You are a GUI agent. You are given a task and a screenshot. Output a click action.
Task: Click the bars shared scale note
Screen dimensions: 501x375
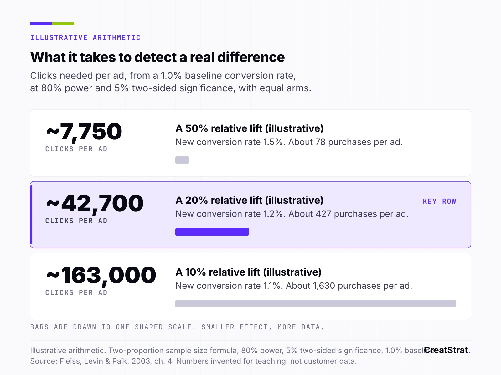click(x=177, y=327)
